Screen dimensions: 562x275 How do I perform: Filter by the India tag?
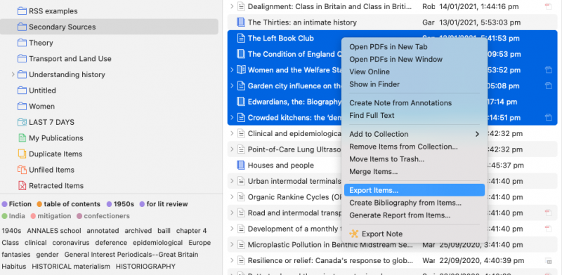coord(13,216)
